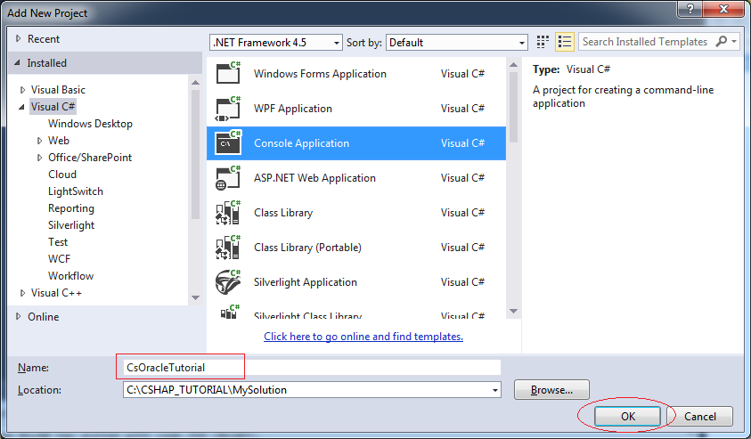The height and width of the screenshot is (439, 751).
Task: Select the Silverlight Class Library icon
Action: pyautogui.click(x=228, y=312)
